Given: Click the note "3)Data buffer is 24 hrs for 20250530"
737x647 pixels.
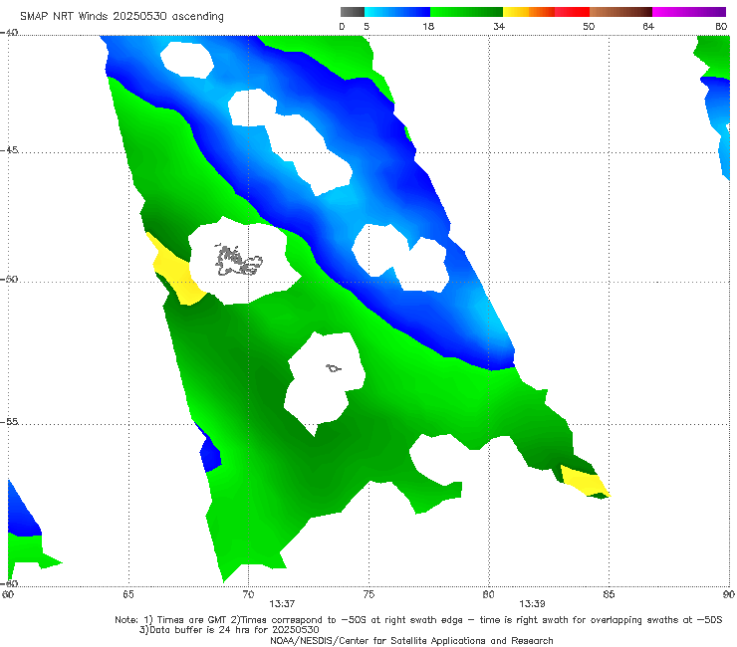Looking at the screenshot, I should (229, 630).
